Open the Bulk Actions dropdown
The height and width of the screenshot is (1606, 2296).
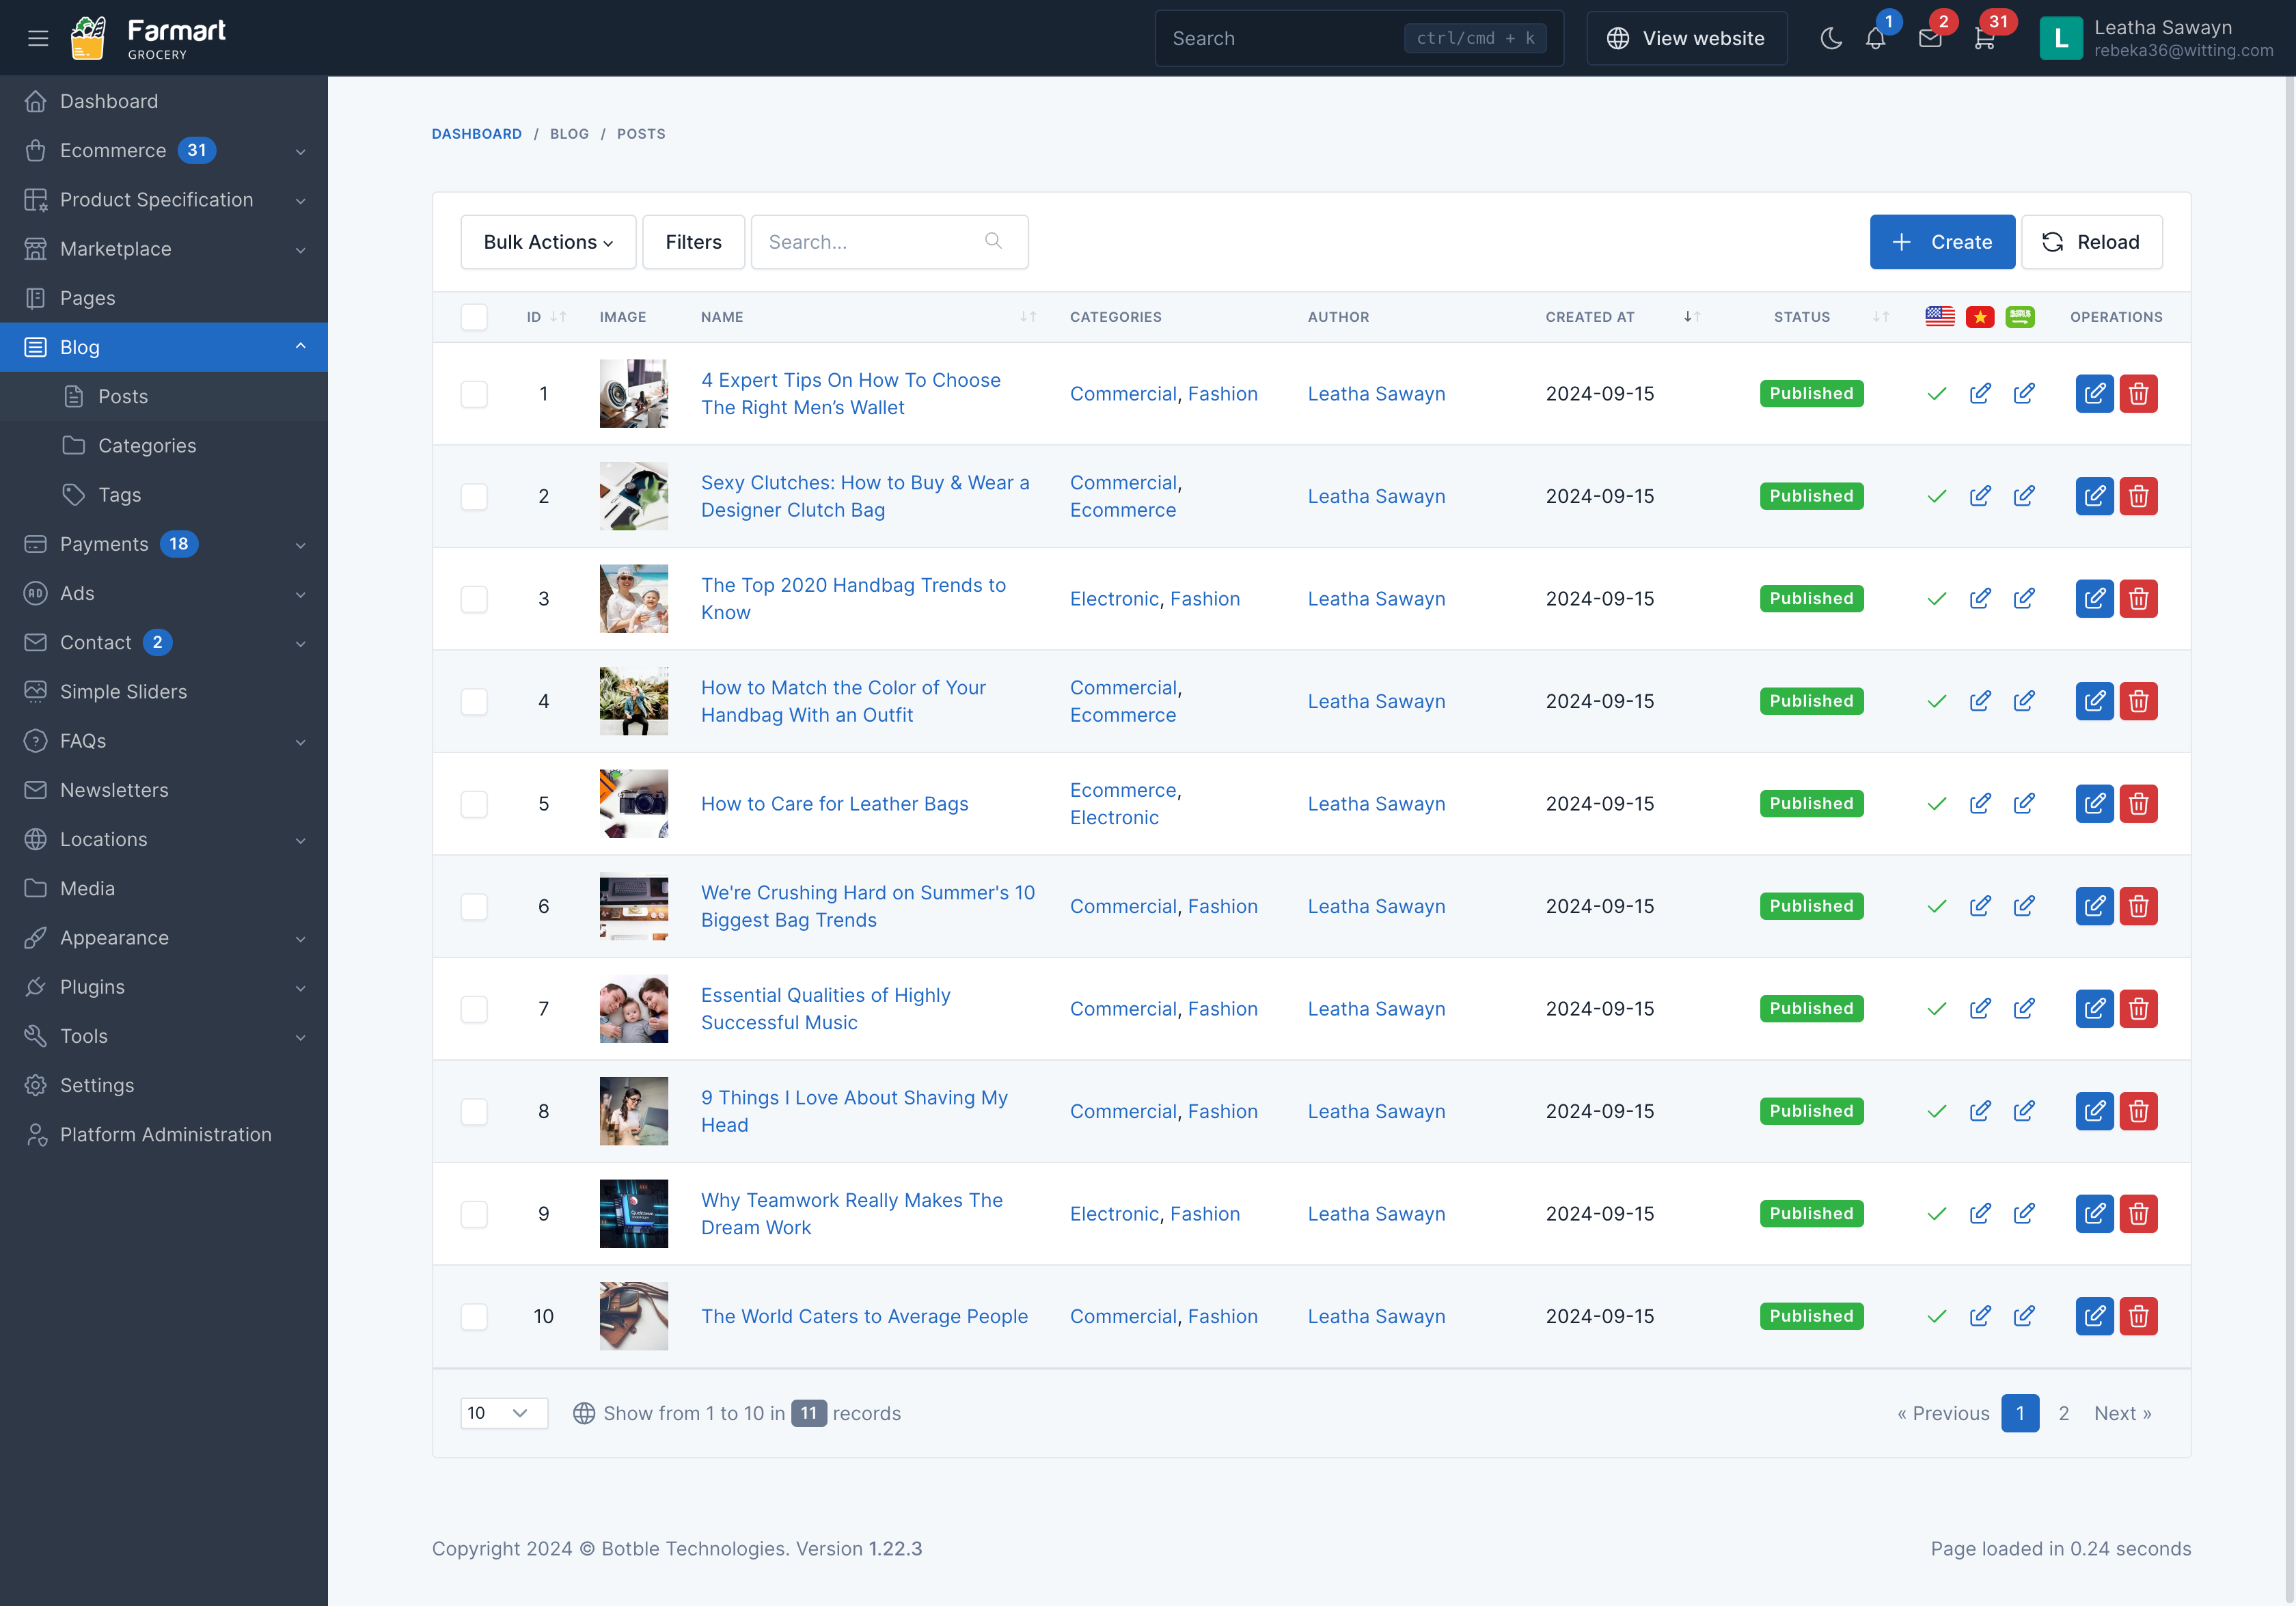point(548,242)
